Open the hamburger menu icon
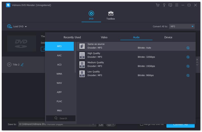Viewport: 202px width, 132px height. [176, 5]
